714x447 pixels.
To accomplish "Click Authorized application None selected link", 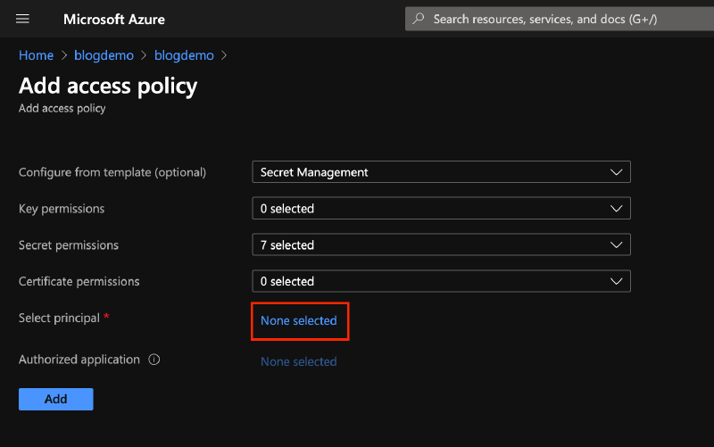I will 298,361.
